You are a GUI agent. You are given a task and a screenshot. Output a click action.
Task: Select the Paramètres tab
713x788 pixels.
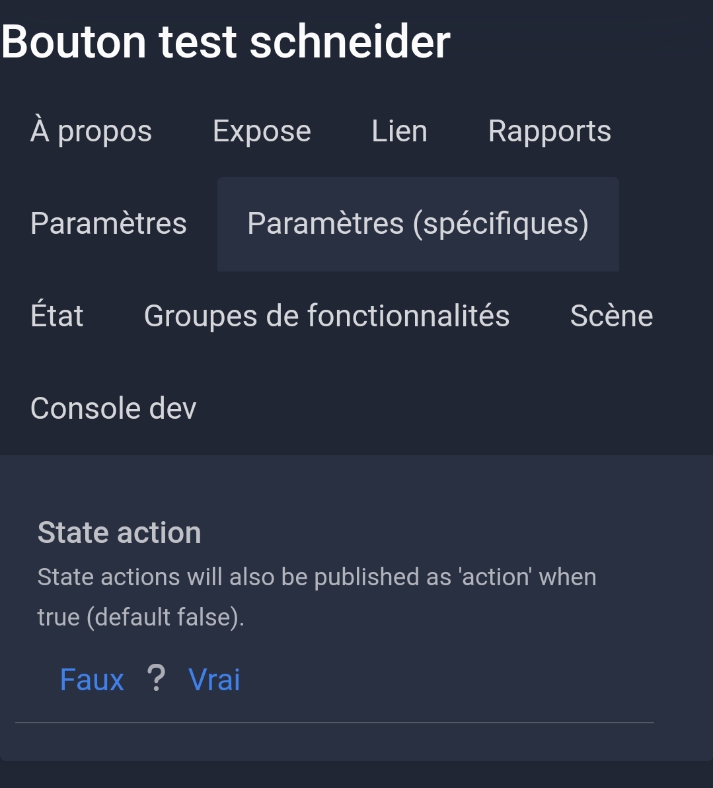tap(108, 223)
